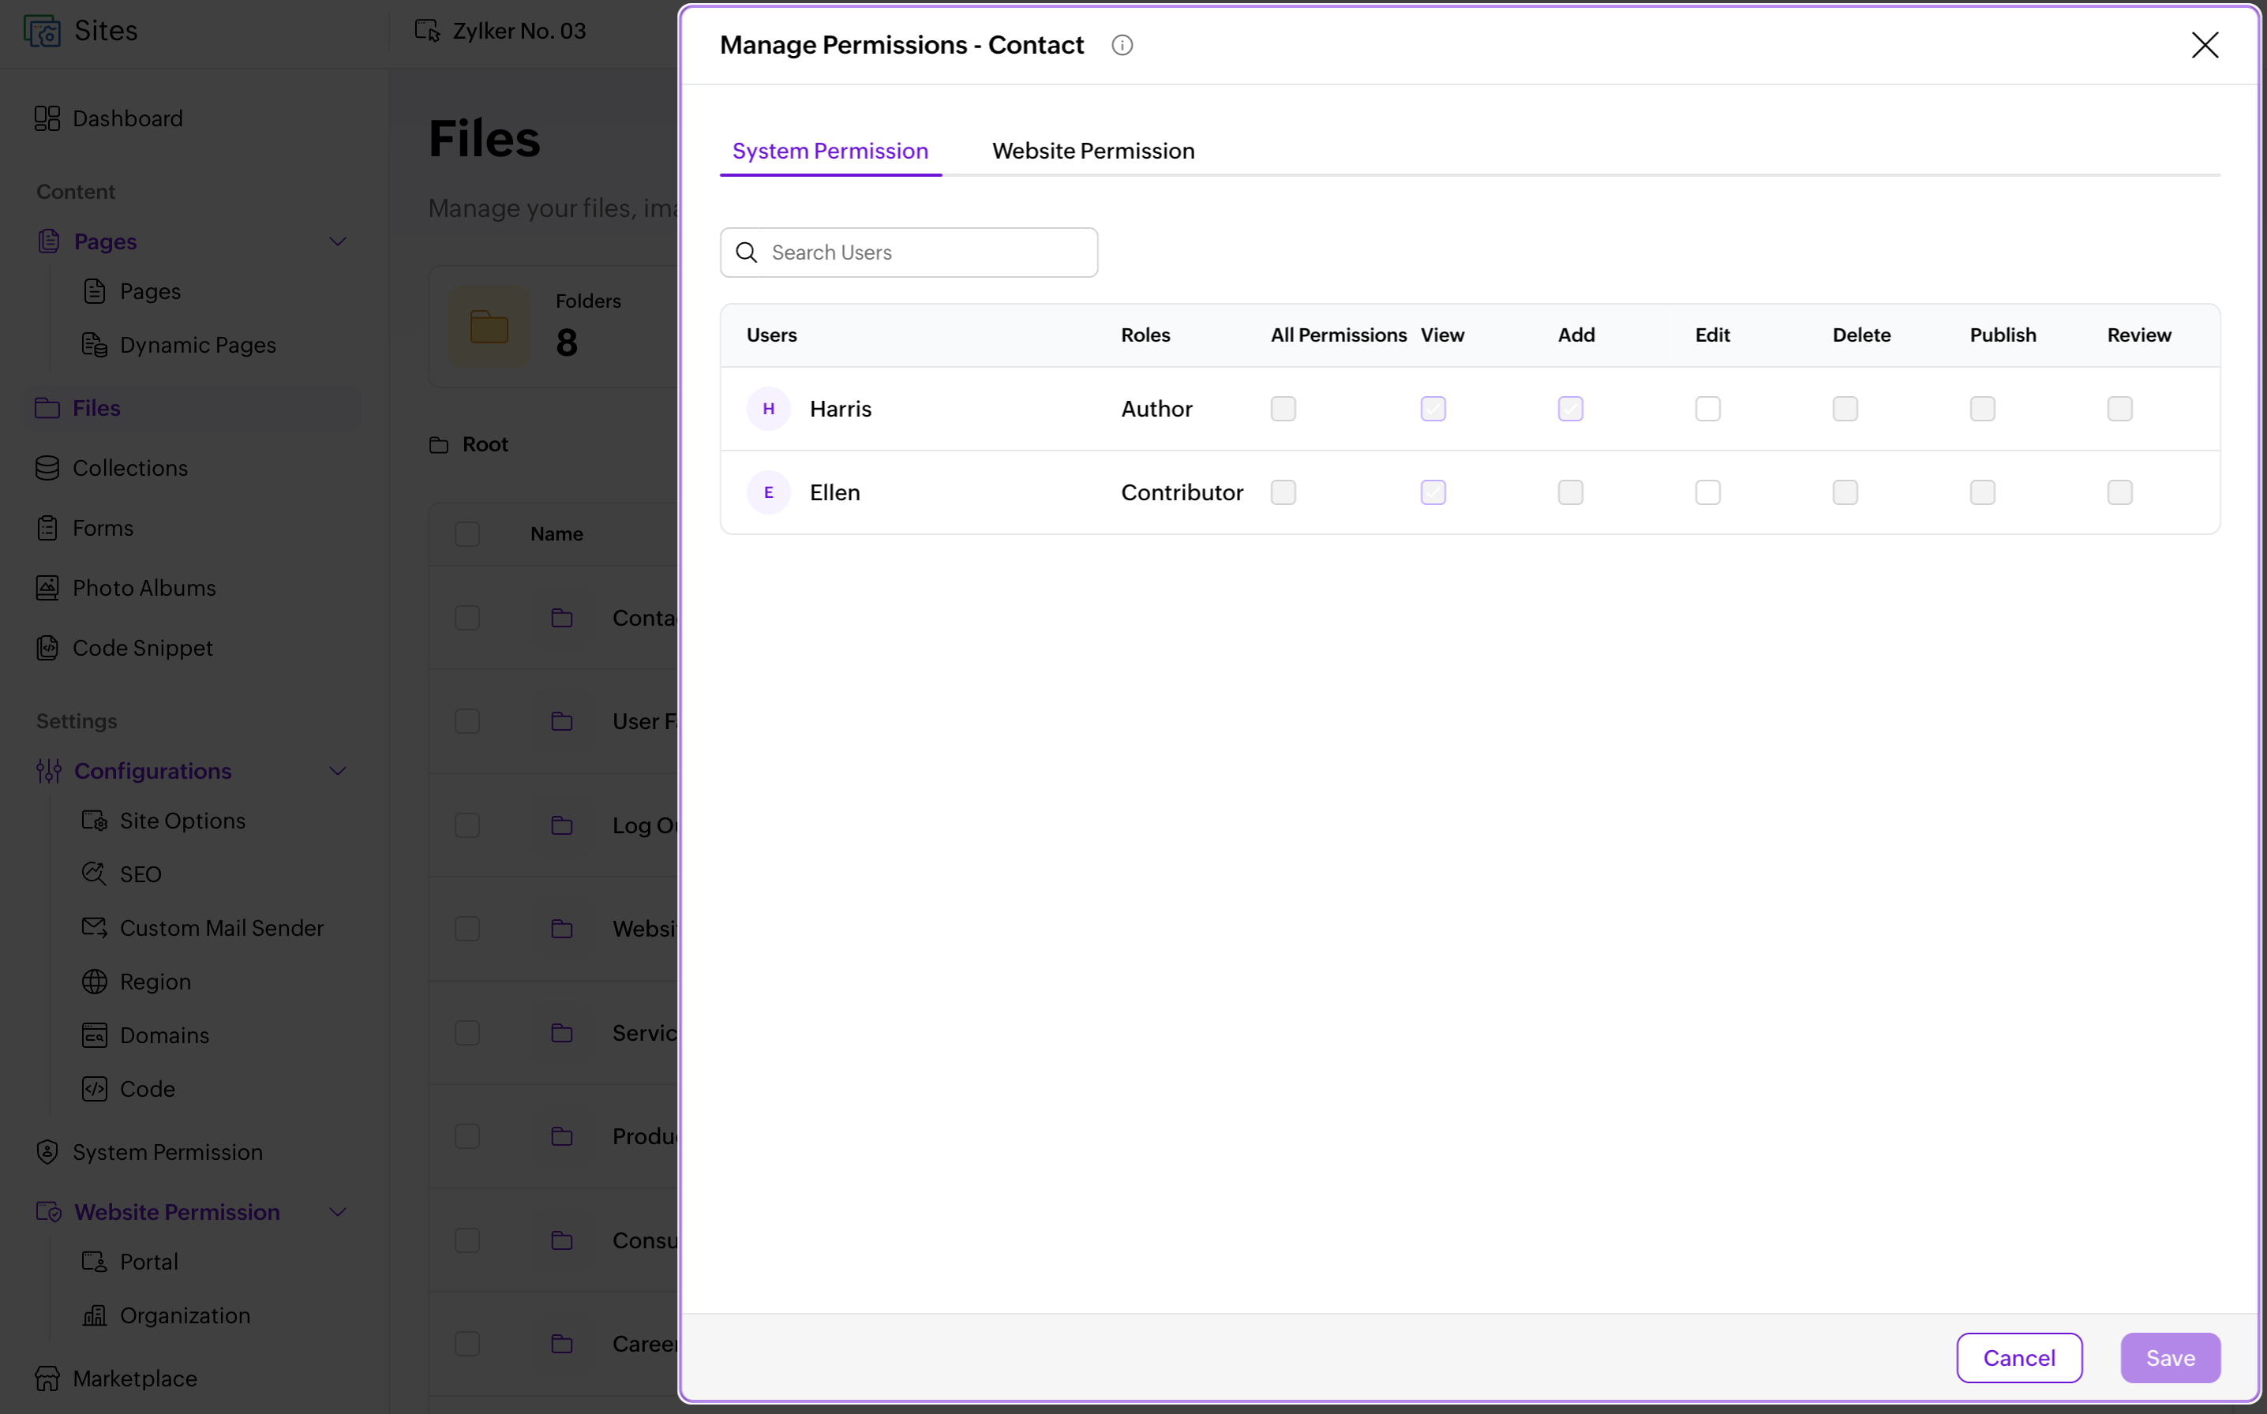Open the Zylker No. 03 site selector
The image size is (2267, 1414).
click(x=500, y=31)
